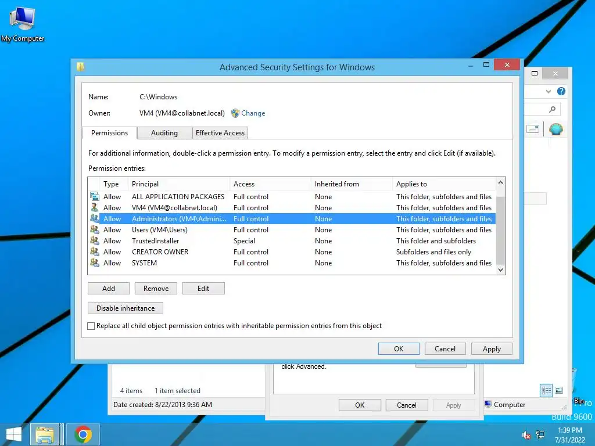Click the Remove button
This screenshot has width=595, height=446.
156,288
